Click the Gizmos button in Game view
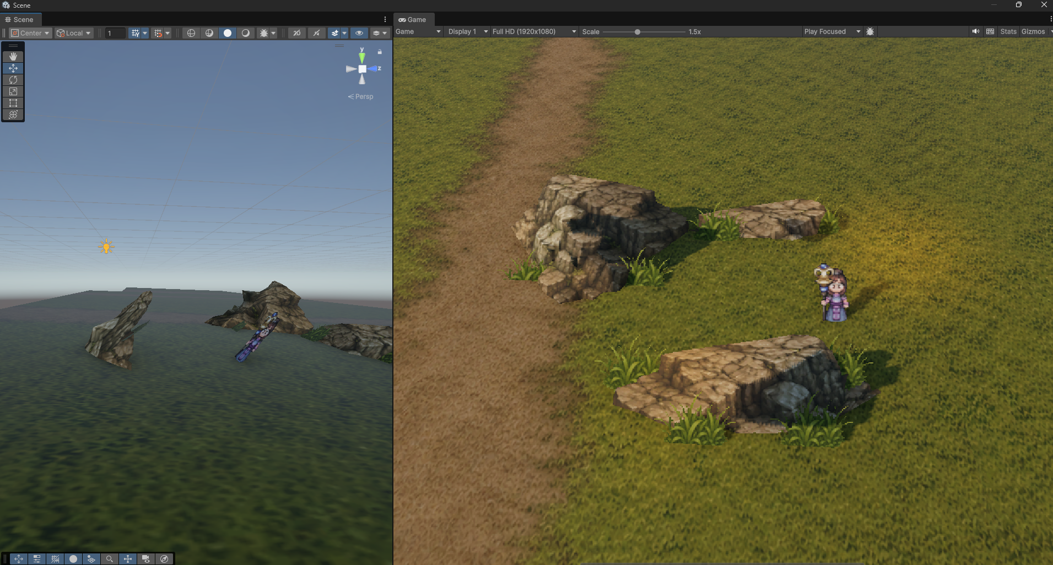The width and height of the screenshot is (1053, 565). tap(1033, 31)
